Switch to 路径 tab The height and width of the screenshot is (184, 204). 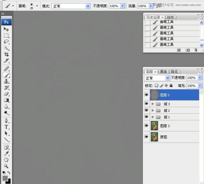(x=174, y=72)
